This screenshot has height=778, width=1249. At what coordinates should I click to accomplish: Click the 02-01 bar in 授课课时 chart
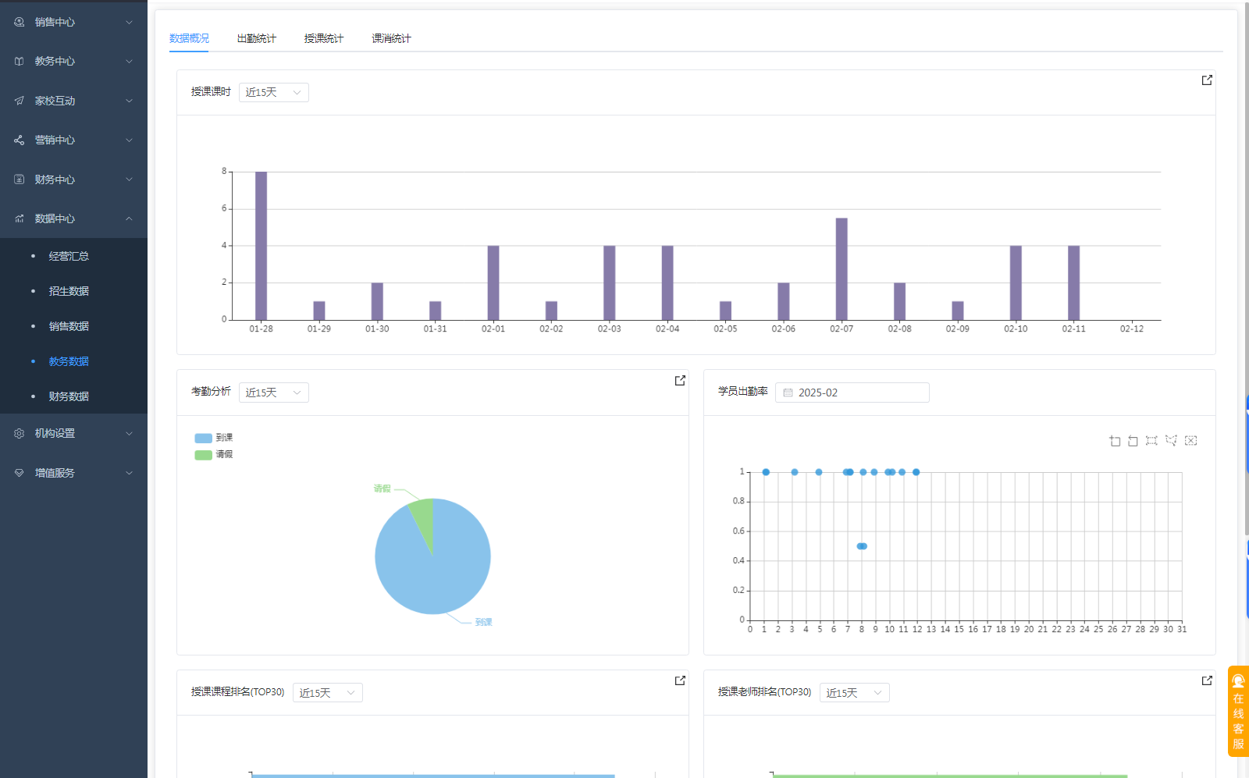tap(493, 283)
